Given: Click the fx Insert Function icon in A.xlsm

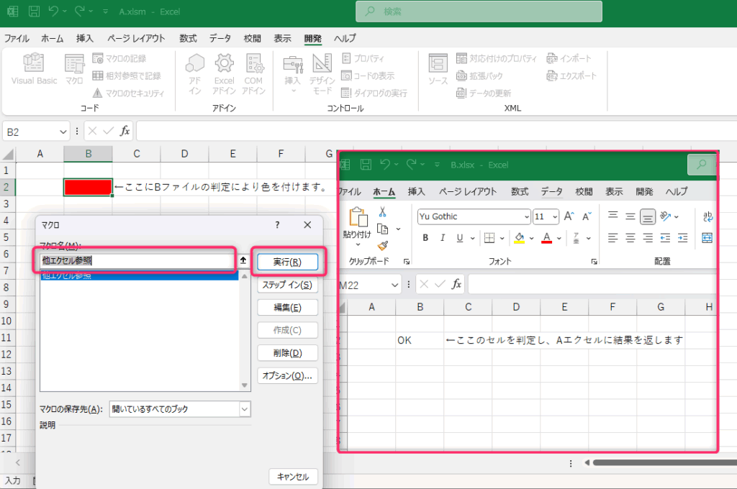Looking at the screenshot, I should click(x=125, y=132).
